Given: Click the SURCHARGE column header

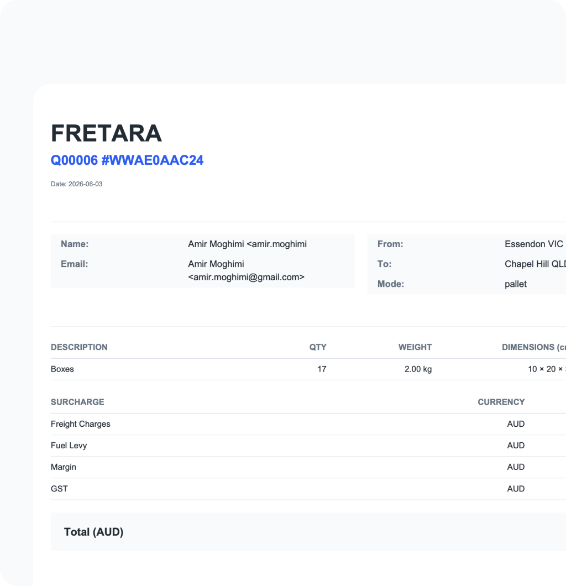Looking at the screenshot, I should click(x=77, y=402).
